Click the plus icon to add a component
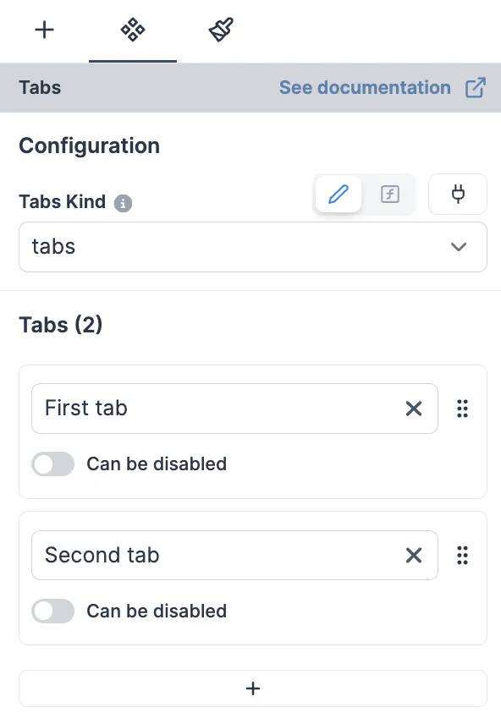 point(44,30)
